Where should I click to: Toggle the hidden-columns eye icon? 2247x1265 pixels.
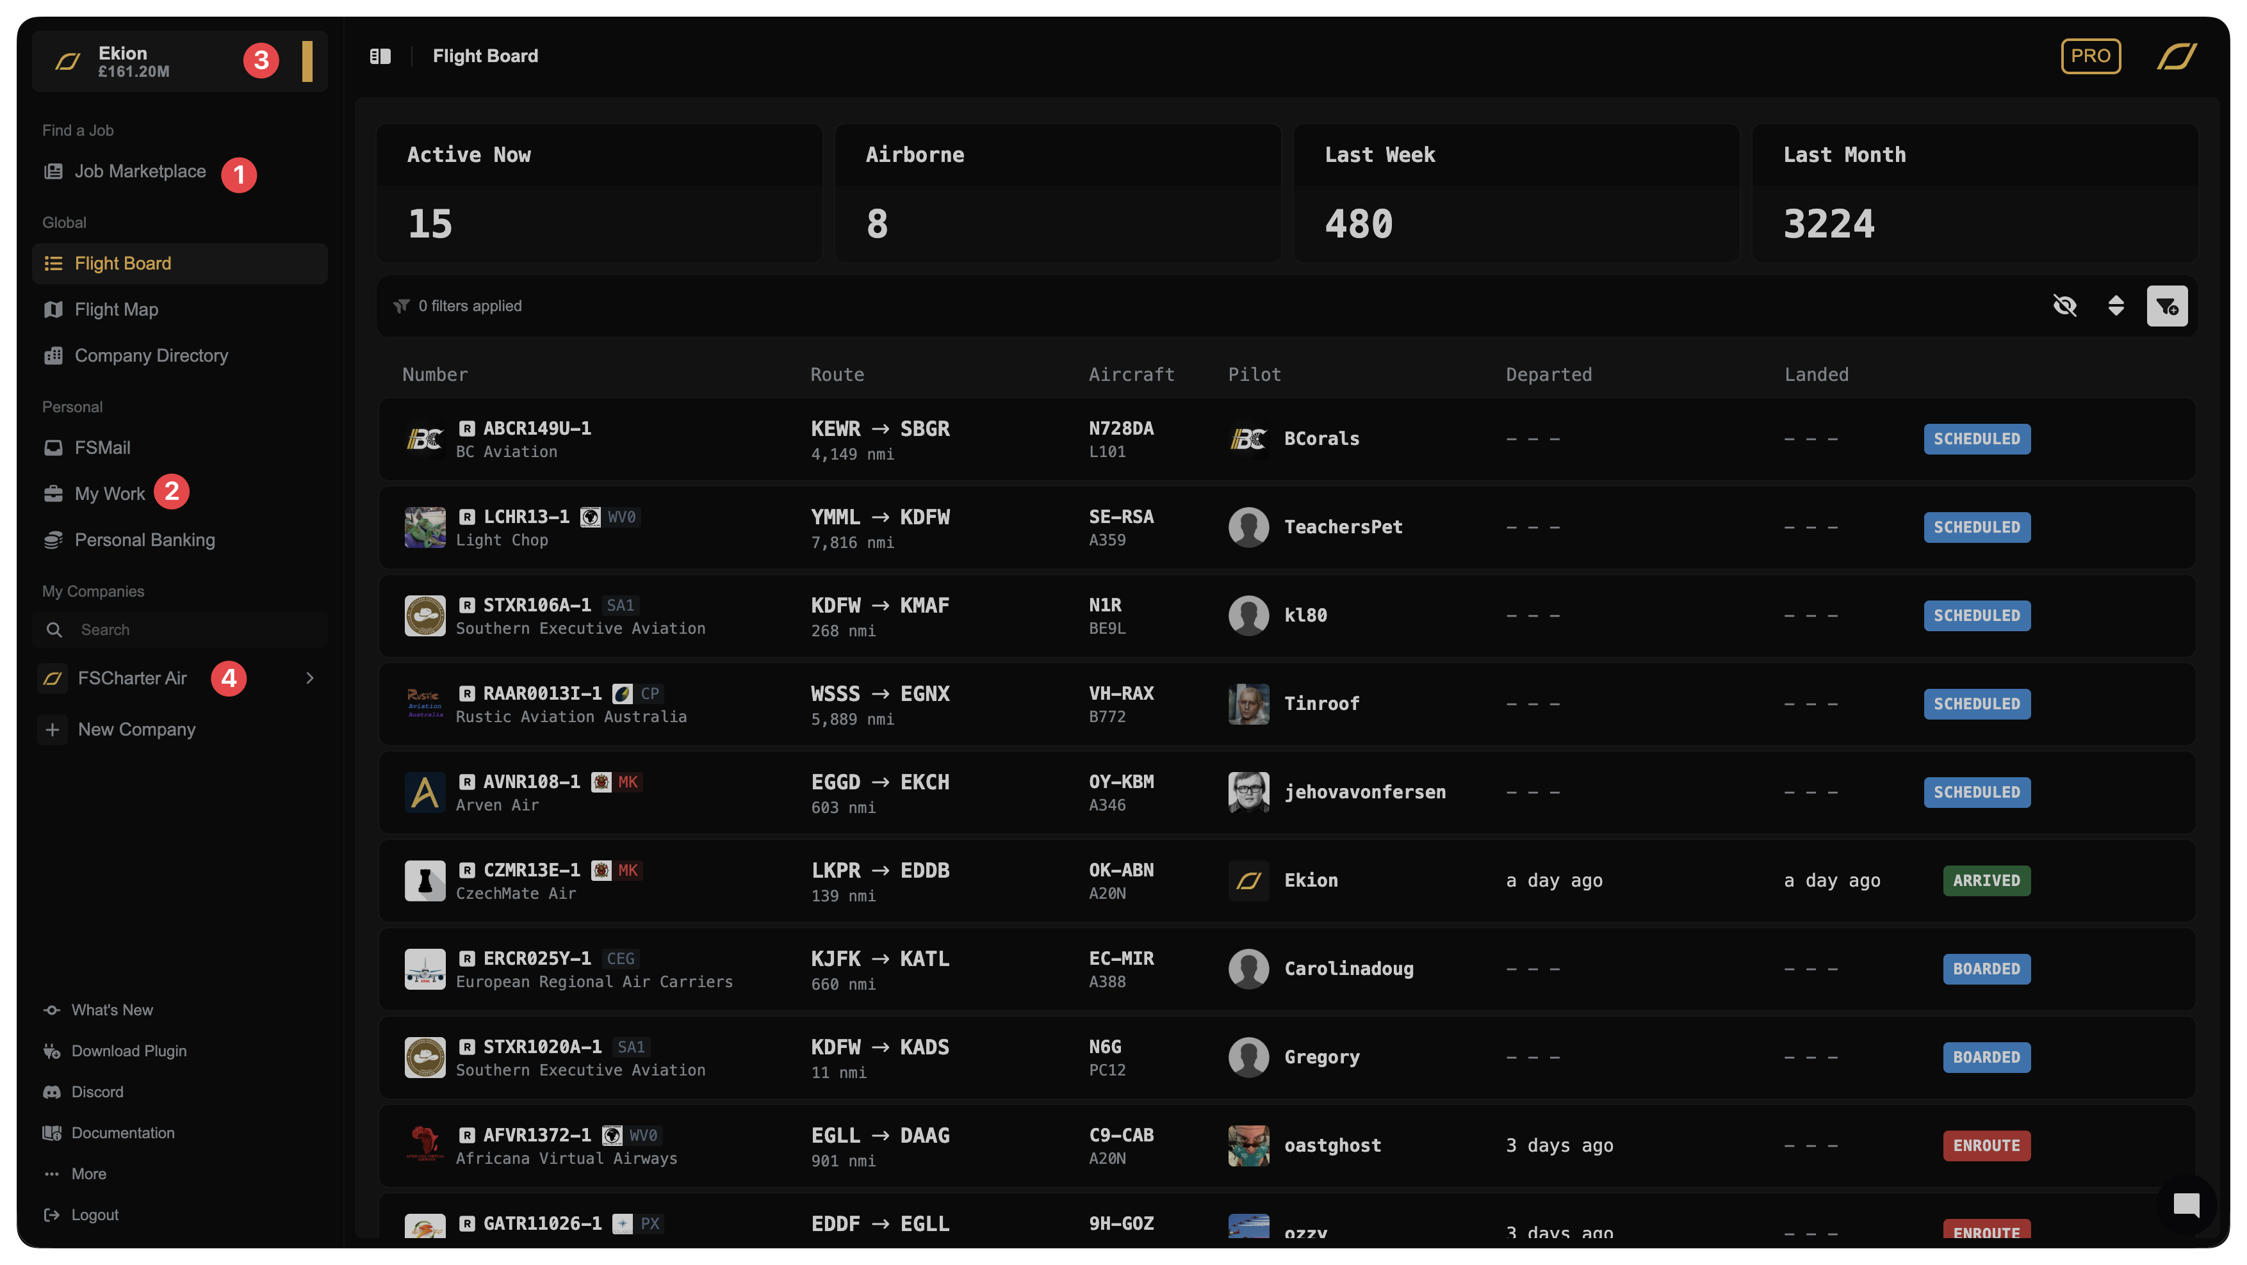2064,306
